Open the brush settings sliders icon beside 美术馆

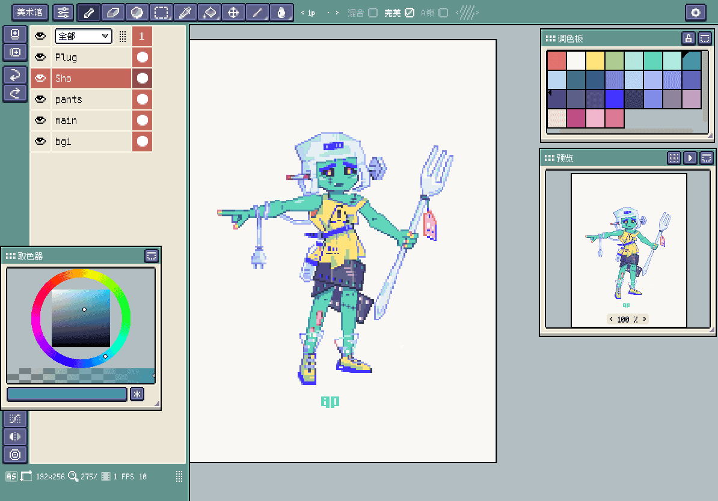(63, 12)
